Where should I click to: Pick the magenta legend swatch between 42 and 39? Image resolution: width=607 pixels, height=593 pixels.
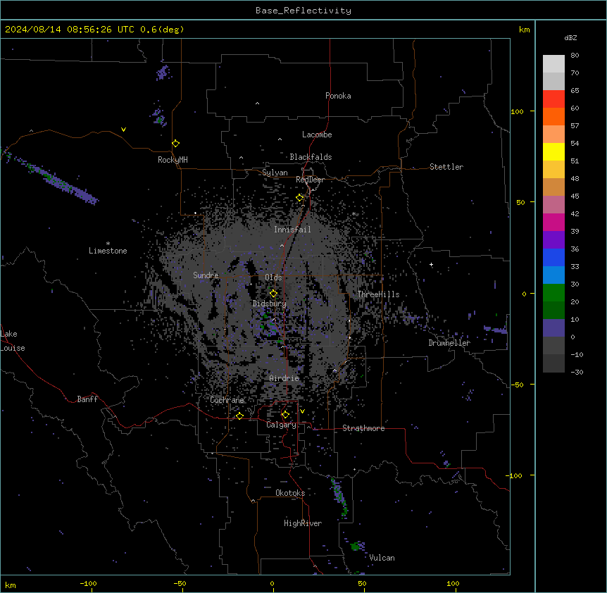pyautogui.click(x=553, y=222)
